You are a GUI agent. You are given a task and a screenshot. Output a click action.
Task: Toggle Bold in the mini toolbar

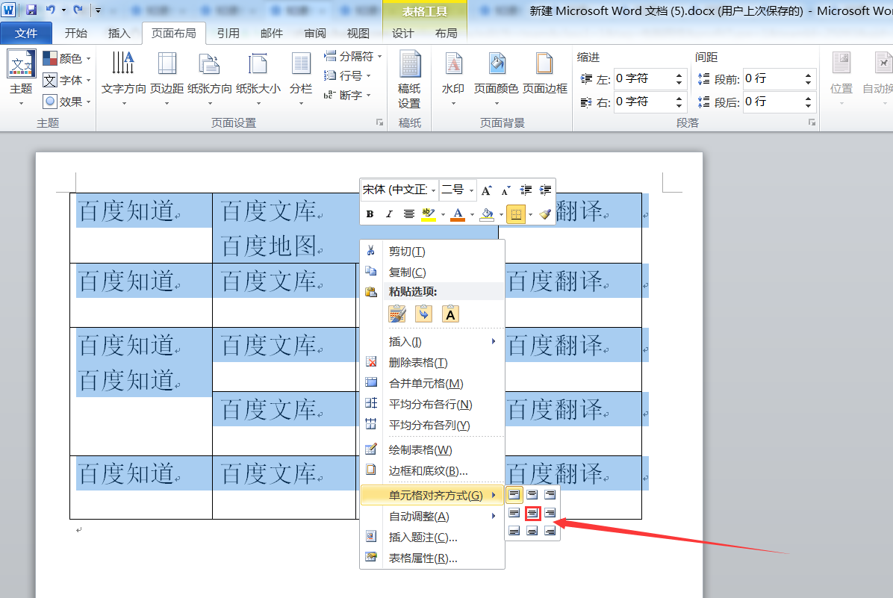coord(370,214)
